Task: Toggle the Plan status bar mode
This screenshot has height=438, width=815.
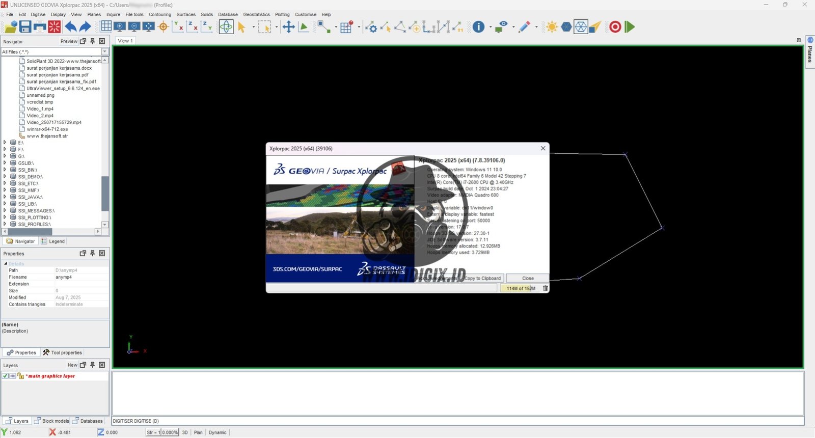Action: [x=198, y=432]
